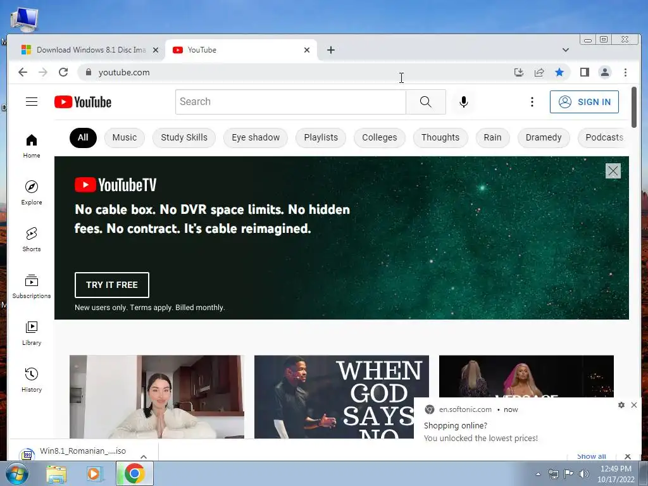The image size is (648, 486).
Task: Select the Podcasts filter chip
Action: 603,137
